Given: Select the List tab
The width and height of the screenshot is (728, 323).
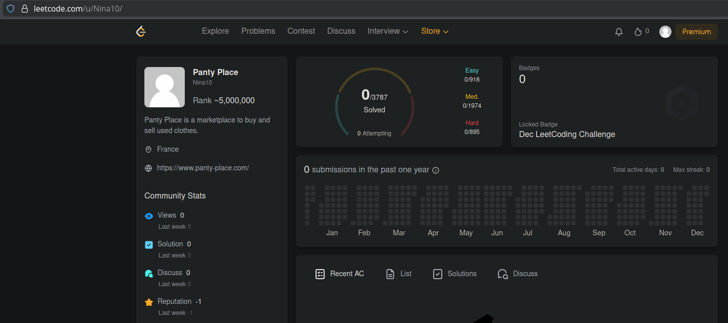Looking at the screenshot, I should (x=399, y=274).
